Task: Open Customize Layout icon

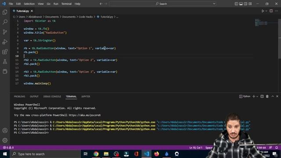Action: (250, 4)
